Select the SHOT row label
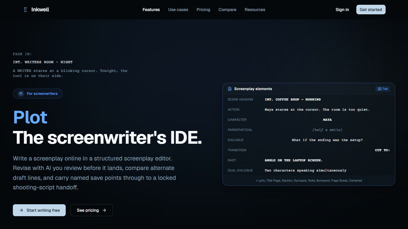The height and width of the screenshot is (229, 408). 232,160
